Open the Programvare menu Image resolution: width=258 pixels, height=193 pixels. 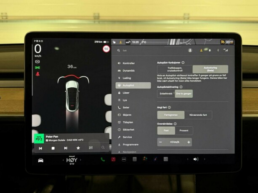pyautogui.click(x=128, y=145)
